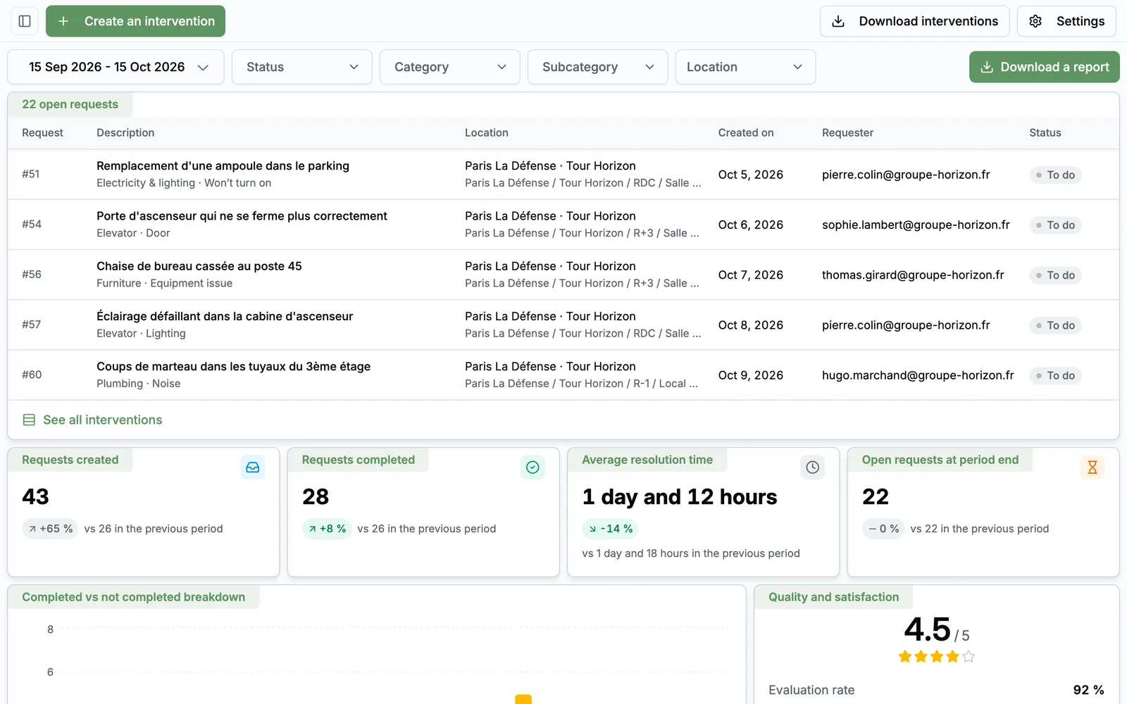
Task: Click the hourglass icon on Open requests card
Action: (x=1092, y=467)
